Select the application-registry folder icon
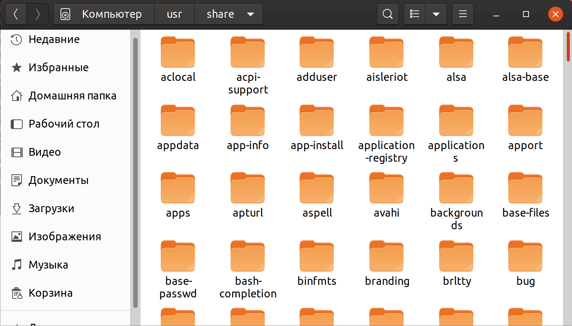 [x=386, y=121]
